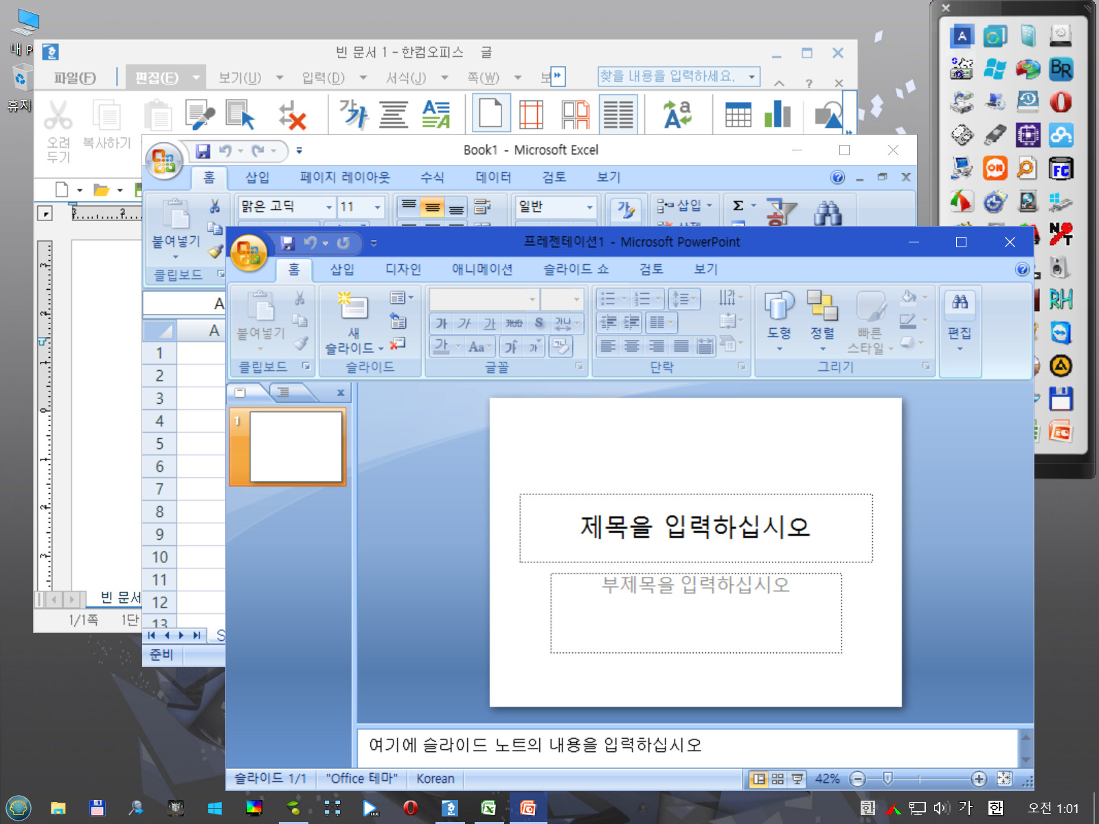Screen dimensions: 1099x824
Task: Click Sort and Filter funnel in Excel
Action: tap(781, 212)
